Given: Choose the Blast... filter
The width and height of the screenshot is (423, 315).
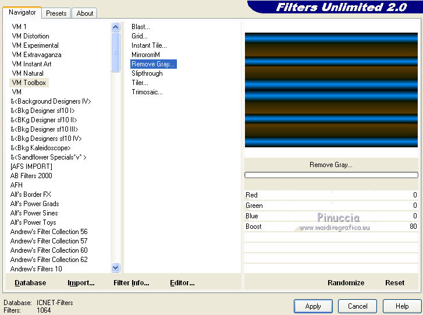Looking at the screenshot, I should (141, 27).
